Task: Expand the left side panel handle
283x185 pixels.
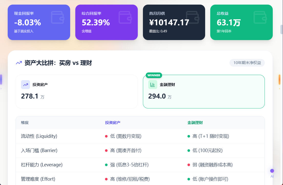Action: 1,79
